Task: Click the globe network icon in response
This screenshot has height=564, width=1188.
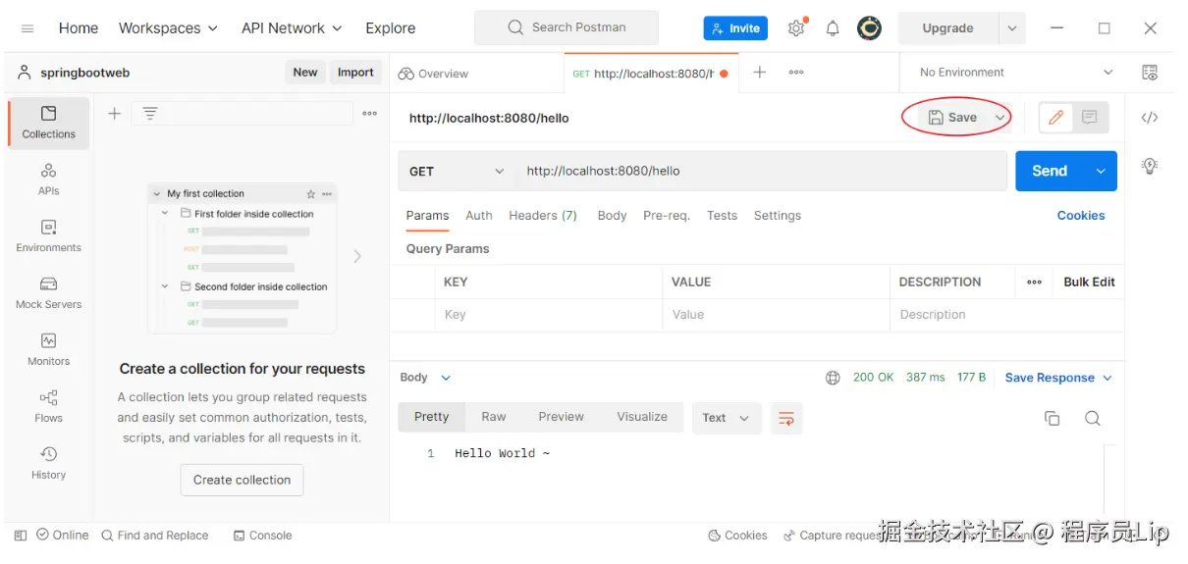Action: click(833, 378)
